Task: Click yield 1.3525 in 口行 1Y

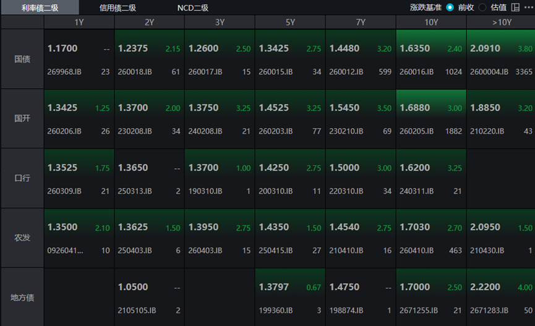Action: pyautogui.click(x=62, y=168)
